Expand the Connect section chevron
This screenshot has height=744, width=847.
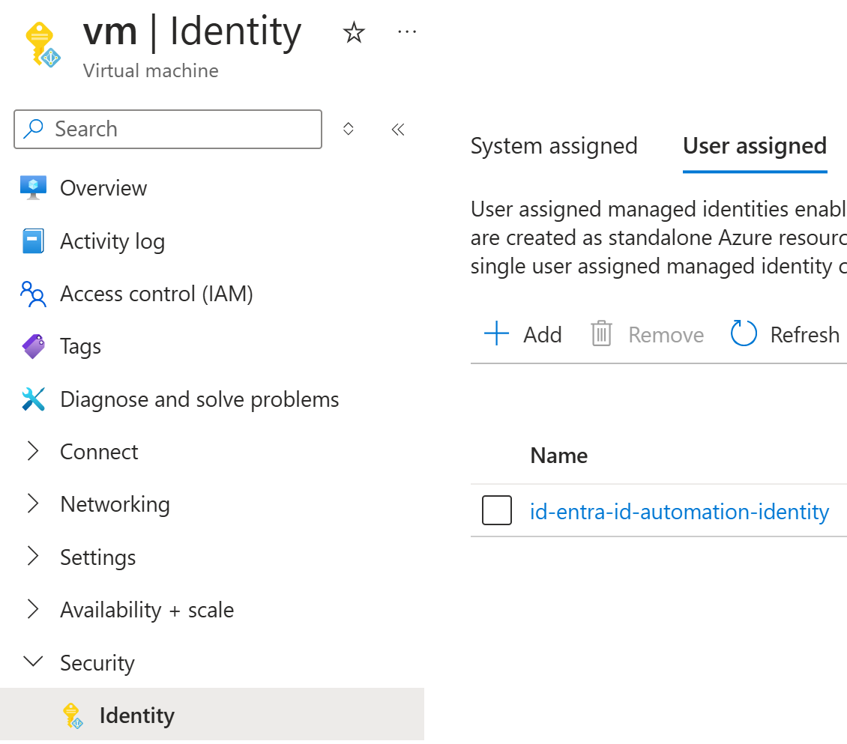33,451
